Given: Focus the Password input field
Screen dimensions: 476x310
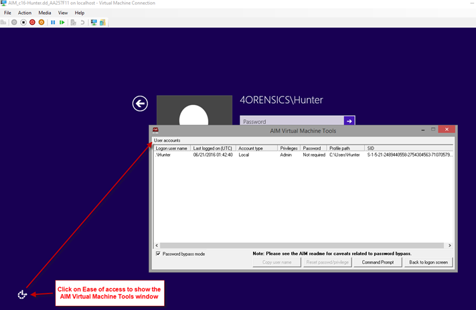Looking at the screenshot, I should (x=292, y=121).
